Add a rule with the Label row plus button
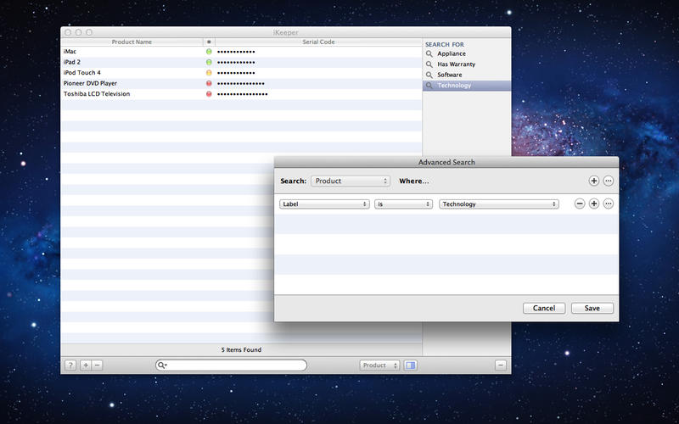This screenshot has height=424, width=679. tap(593, 204)
